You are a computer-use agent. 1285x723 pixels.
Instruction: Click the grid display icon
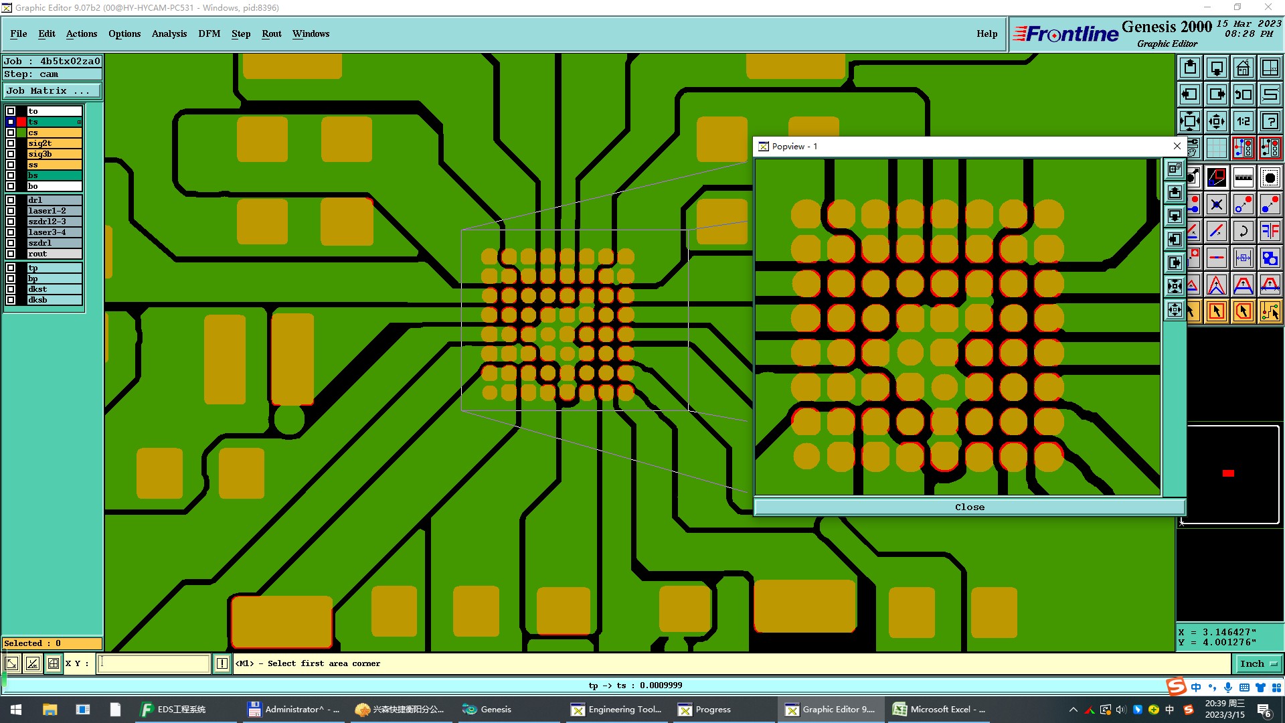coord(1216,148)
